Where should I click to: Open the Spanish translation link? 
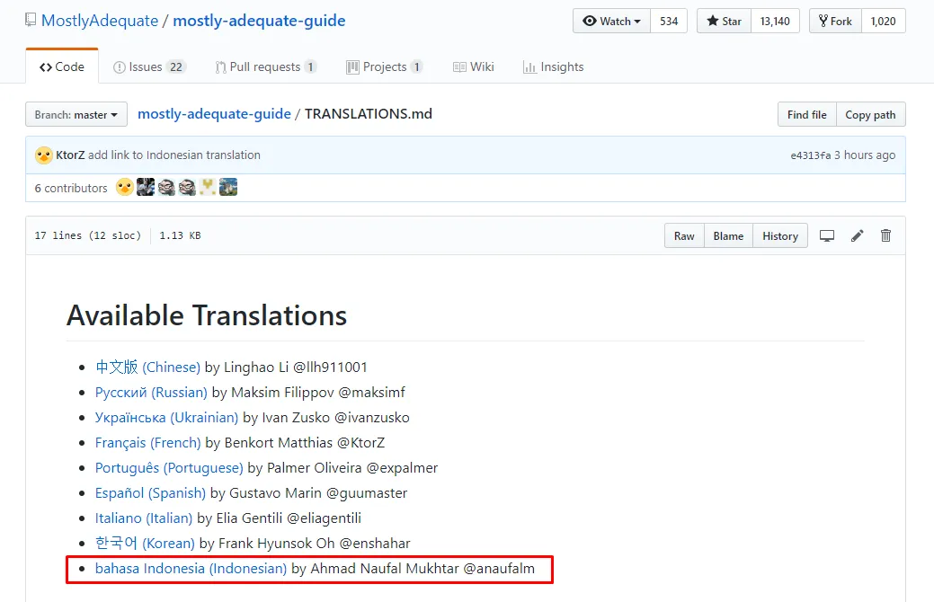150,493
